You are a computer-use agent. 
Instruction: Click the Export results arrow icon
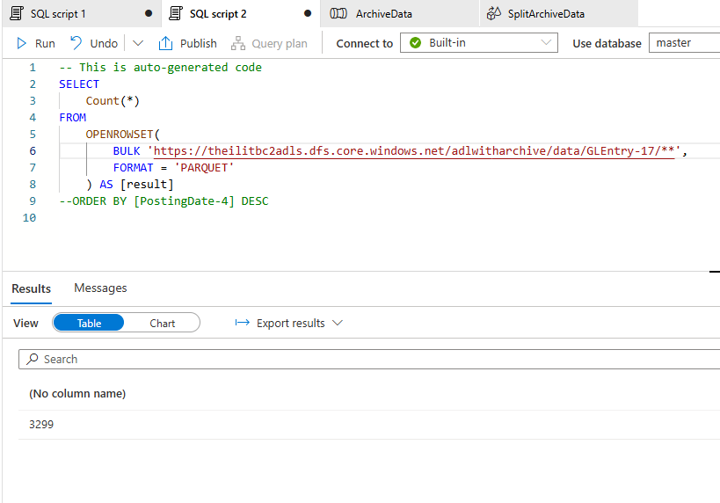point(243,323)
